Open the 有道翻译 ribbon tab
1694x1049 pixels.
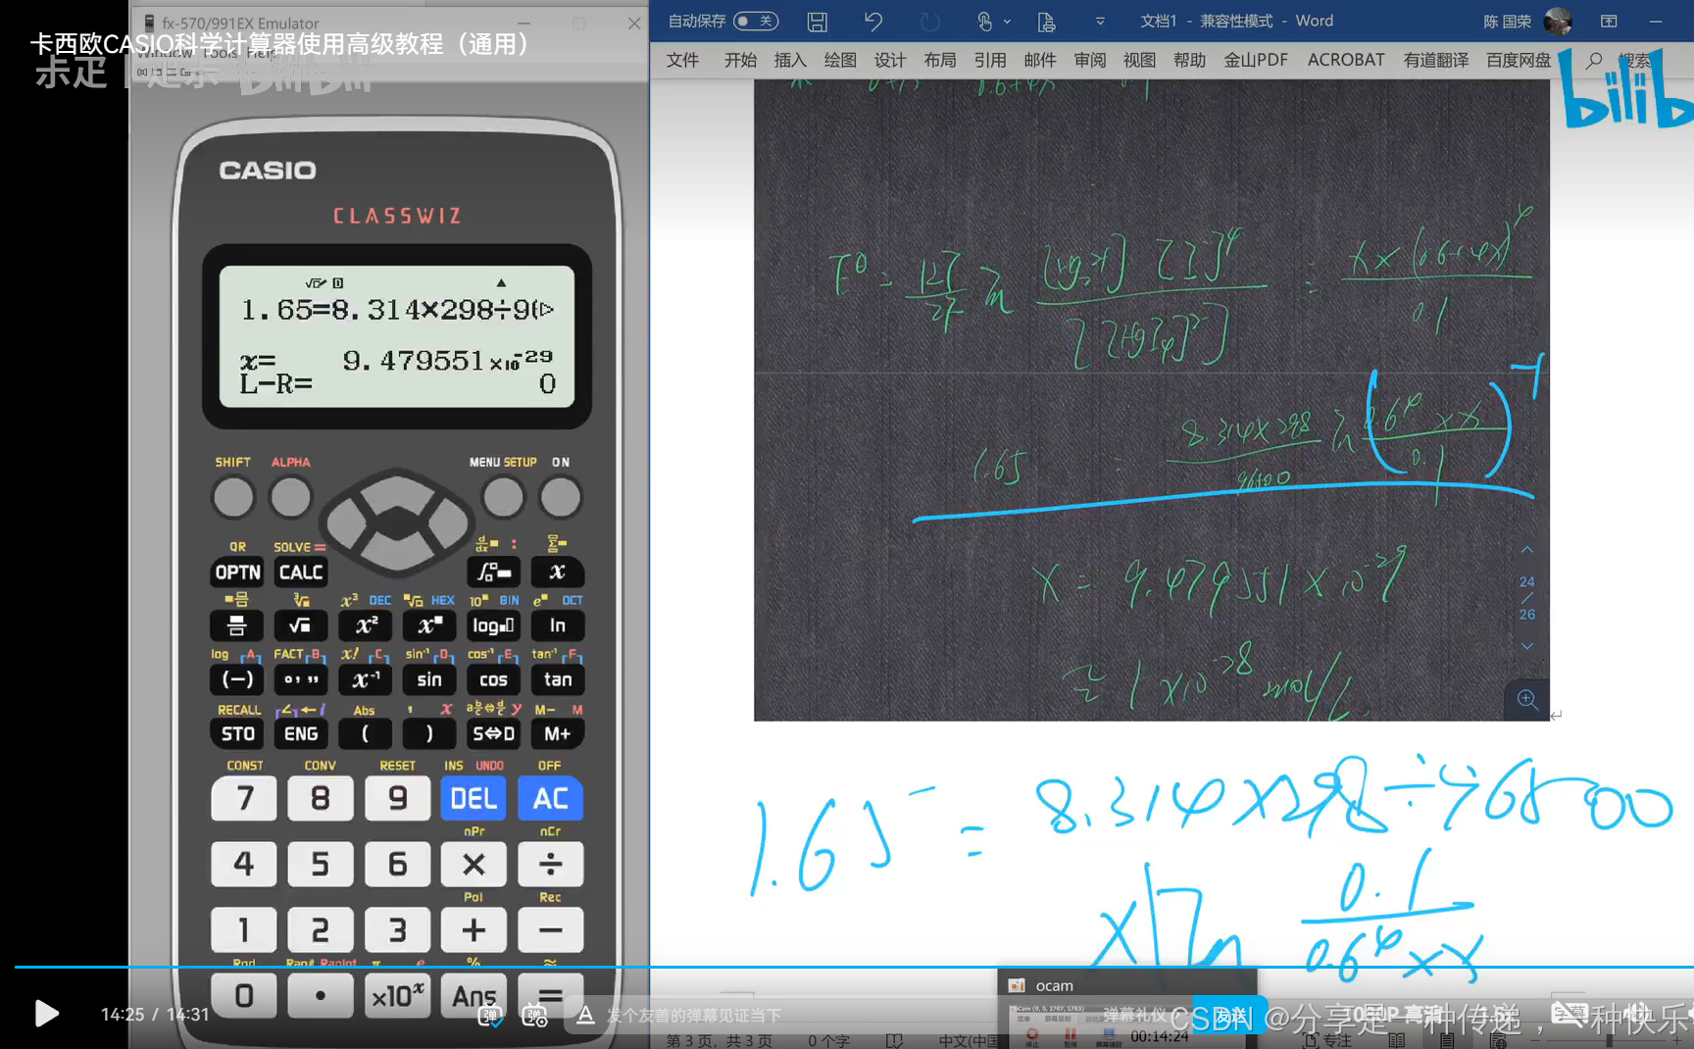[x=1436, y=60]
